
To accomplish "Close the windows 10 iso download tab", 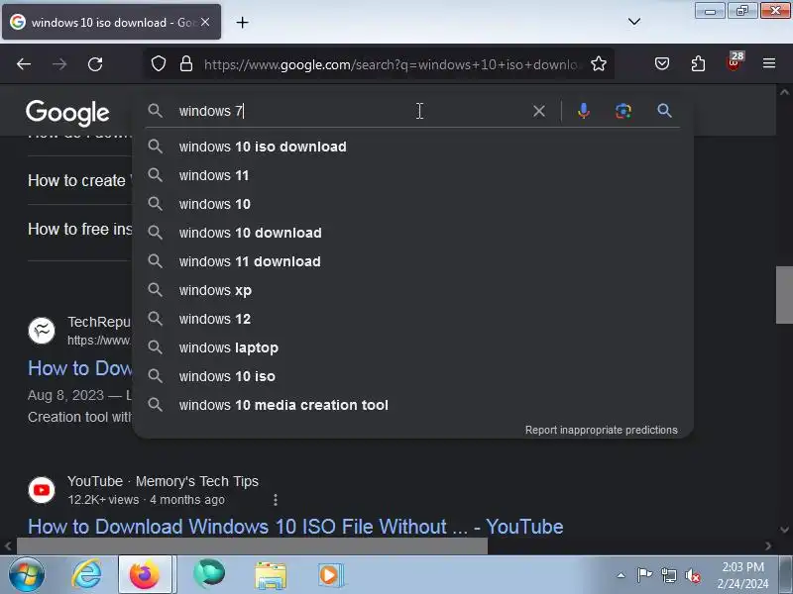I will coord(205,22).
